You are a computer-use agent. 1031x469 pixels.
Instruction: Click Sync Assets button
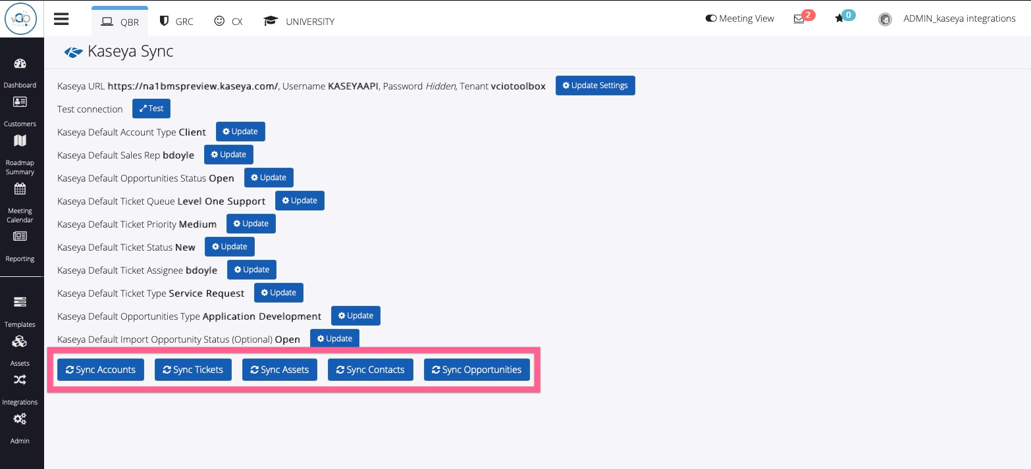[280, 370]
